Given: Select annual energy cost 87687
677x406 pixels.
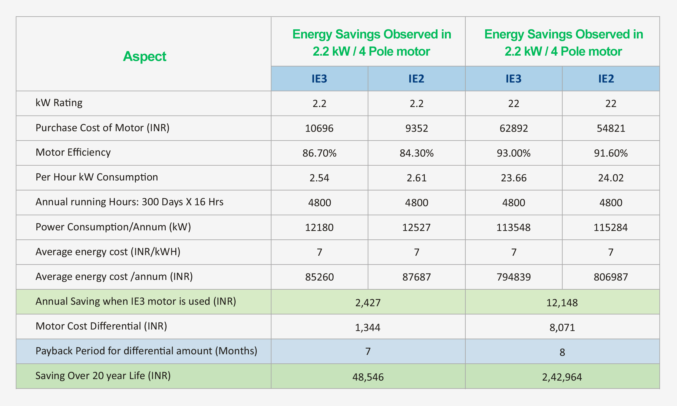Looking at the screenshot, I should (x=417, y=277).
